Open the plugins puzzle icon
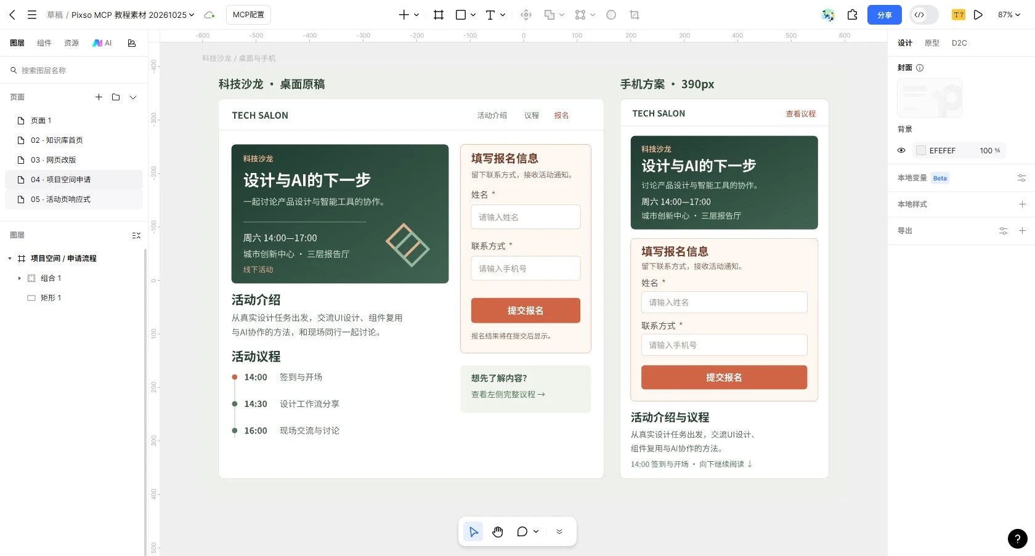The image size is (1035, 556). point(853,15)
